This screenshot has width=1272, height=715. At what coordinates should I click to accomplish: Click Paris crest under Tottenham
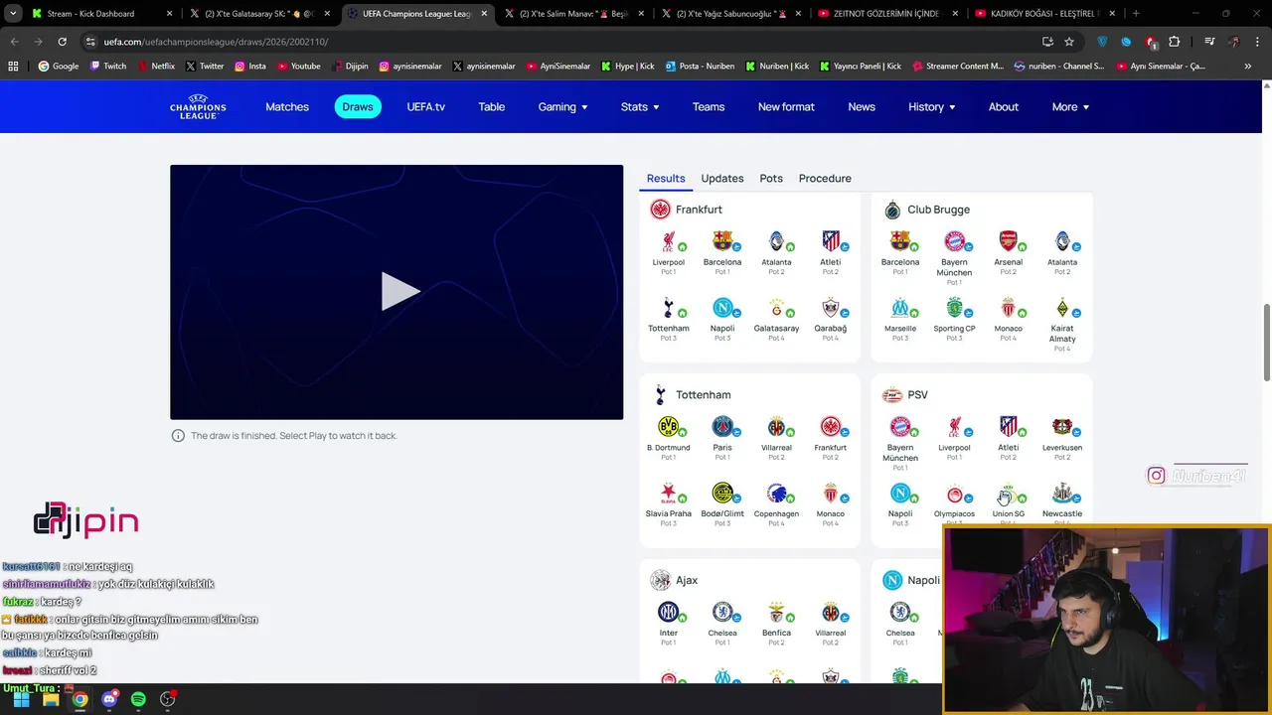(722, 427)
